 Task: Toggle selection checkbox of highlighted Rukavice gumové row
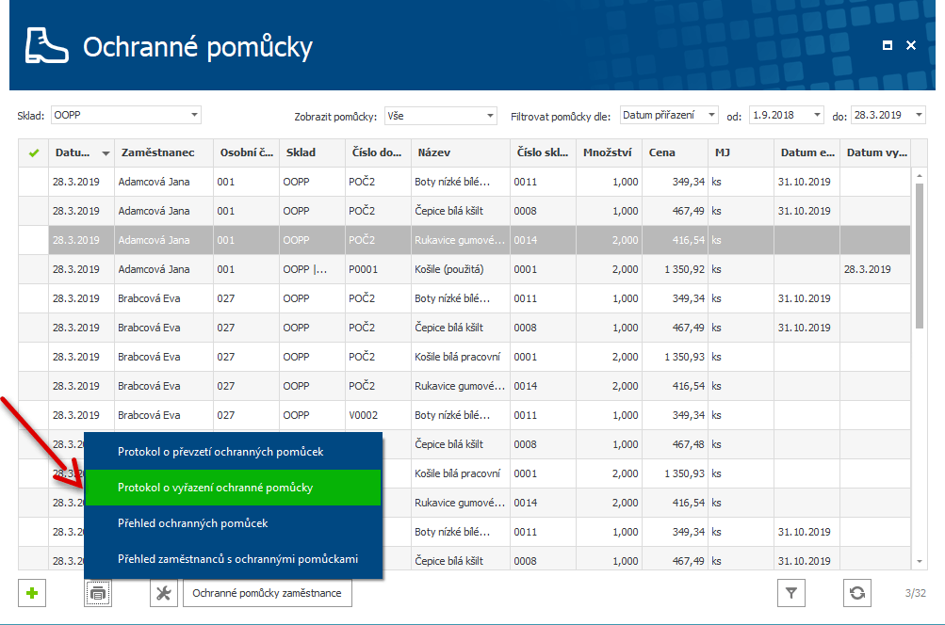point(34,240)
